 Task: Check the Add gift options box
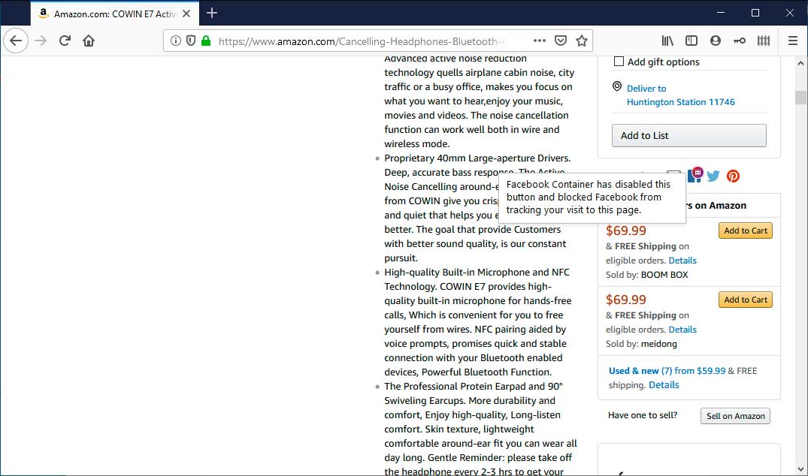pyautogui.click(x=619, y=62)
